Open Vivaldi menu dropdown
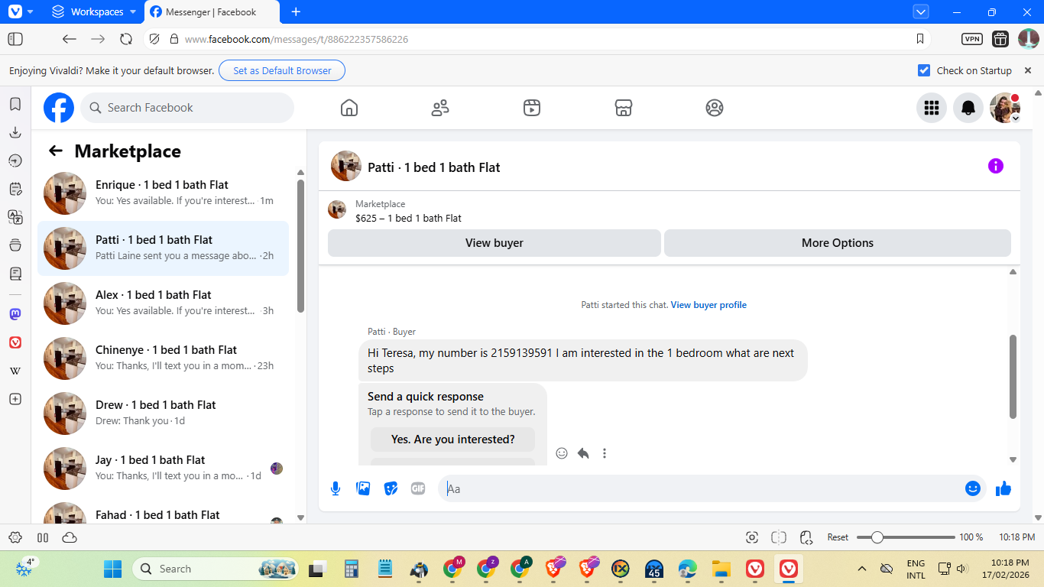The image size is (1044, 587). tap(21, 11)
